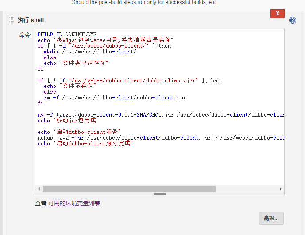Image resolution: width=305 pixels, height=235 pixels.
Task: Click the echo "启动dubbo-client服务" line
Action: click(x=79, y=132)
